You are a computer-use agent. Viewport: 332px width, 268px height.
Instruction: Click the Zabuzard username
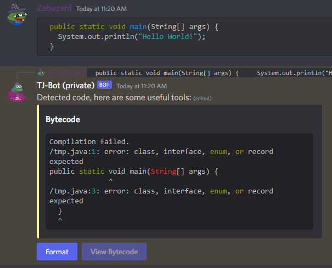coord(54,8)
